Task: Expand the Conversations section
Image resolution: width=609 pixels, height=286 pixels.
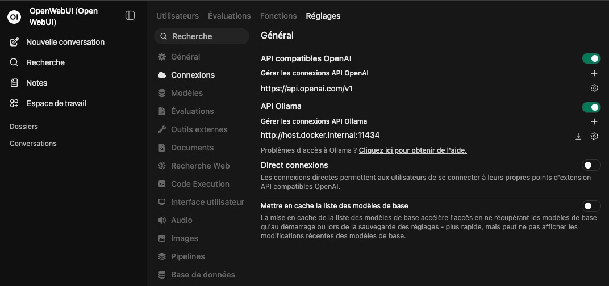Action: click(x=33, y=144)
